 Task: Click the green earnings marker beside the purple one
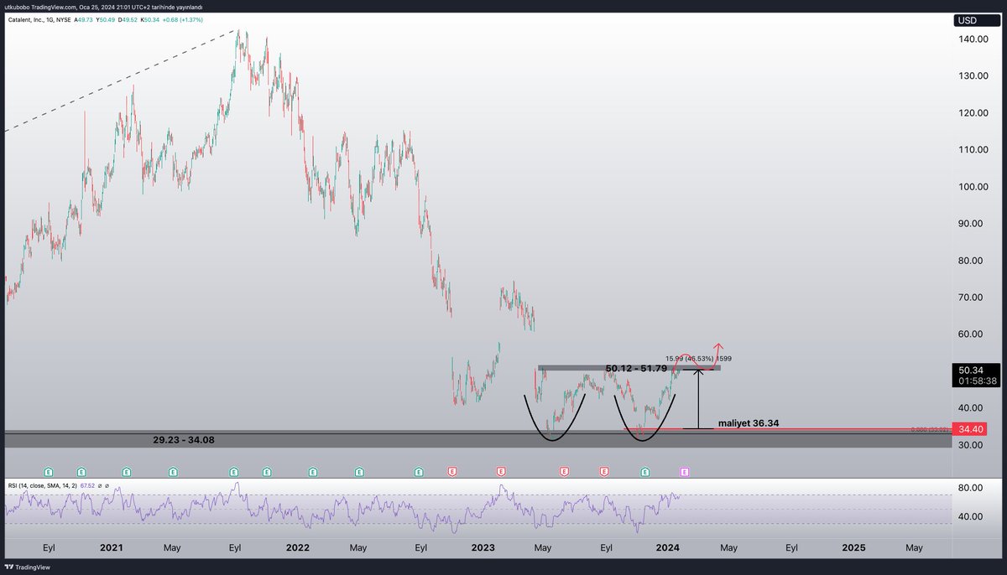644,473
